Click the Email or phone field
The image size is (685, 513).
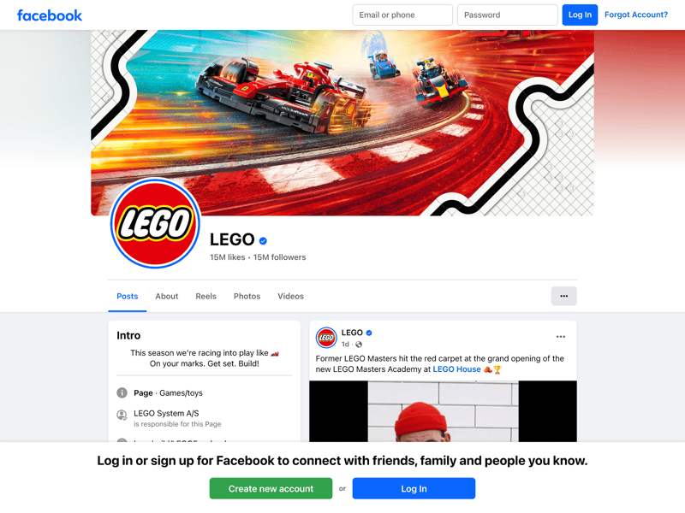[402, 15]
